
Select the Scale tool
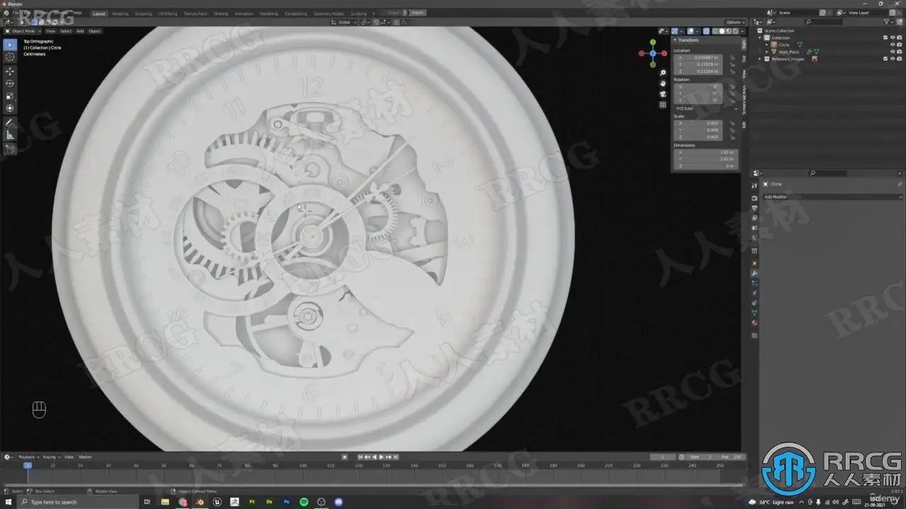pos(10,96)
